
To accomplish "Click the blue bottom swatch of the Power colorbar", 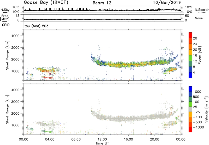I will tap(190, 75).
